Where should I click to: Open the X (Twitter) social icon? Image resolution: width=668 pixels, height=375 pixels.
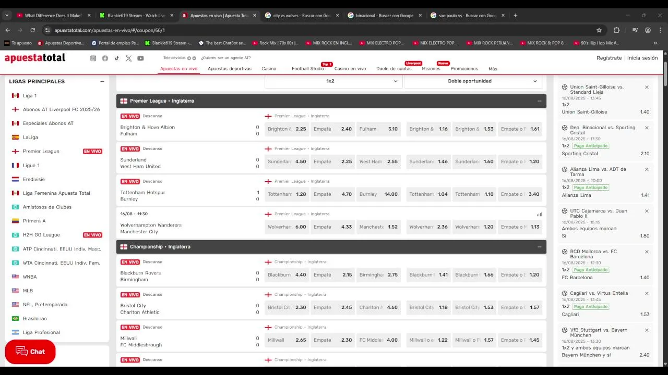pos(129,58)
